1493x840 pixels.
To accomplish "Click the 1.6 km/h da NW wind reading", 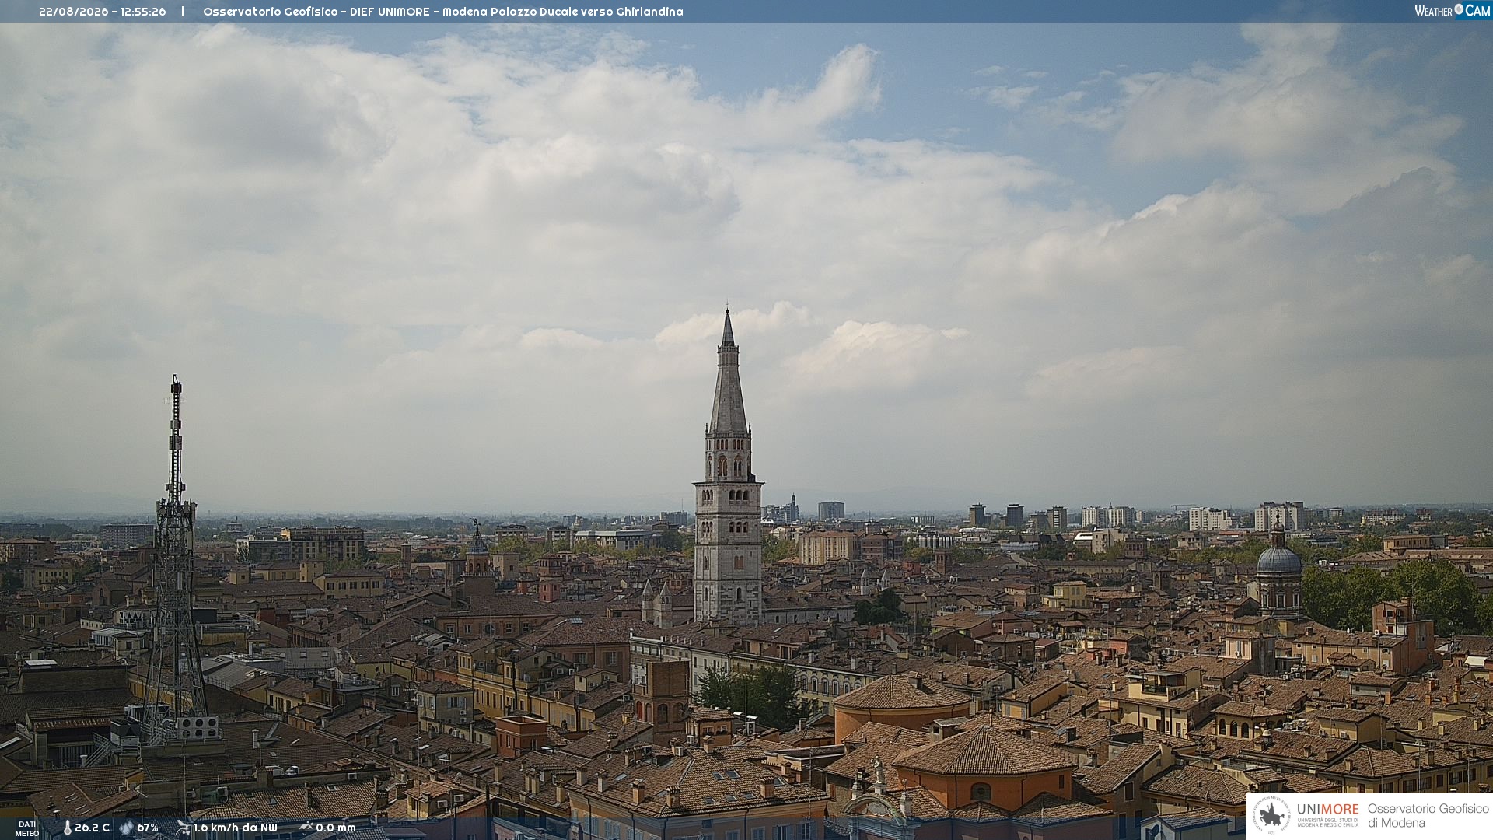I will 235,828.
